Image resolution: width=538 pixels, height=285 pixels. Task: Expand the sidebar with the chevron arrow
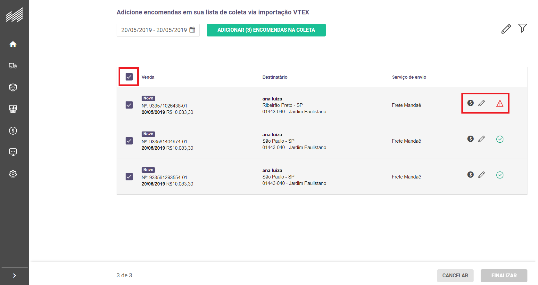14,275
